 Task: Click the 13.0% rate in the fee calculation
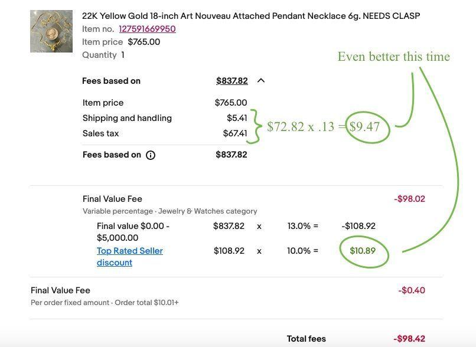coord(299,226)
